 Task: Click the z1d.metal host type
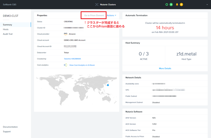pyautogui.click(x=186, y=54)
